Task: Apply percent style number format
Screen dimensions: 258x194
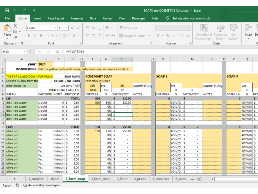Action: coord(168,36)
